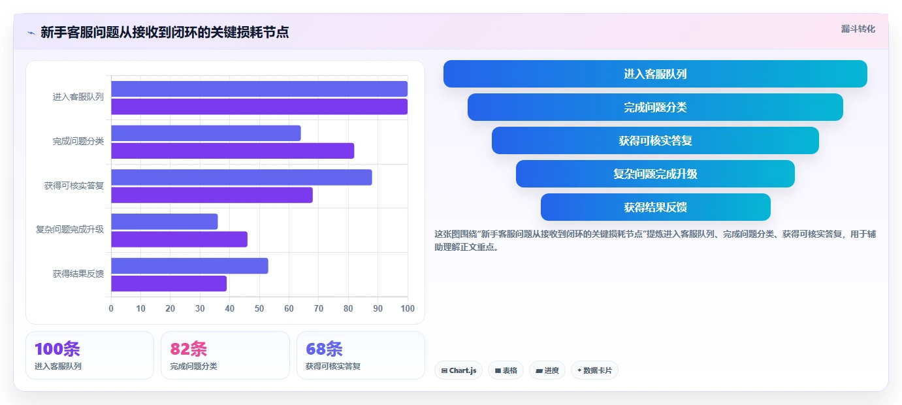902x405 pixels.
Task: Click the indigo bar for 获得结果反馈 in the chart
Action: [189, 266]
